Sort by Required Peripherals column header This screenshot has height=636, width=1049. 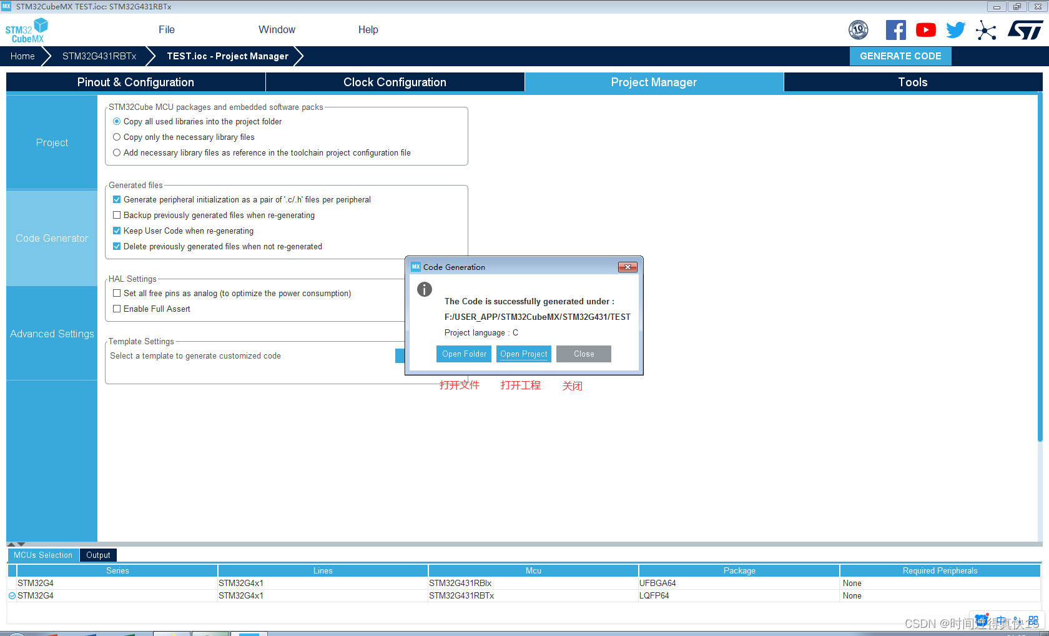(x=940, y=570)
